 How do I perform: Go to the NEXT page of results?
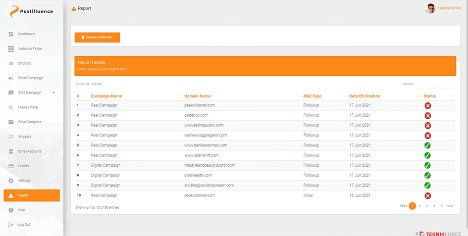(450, 206)
